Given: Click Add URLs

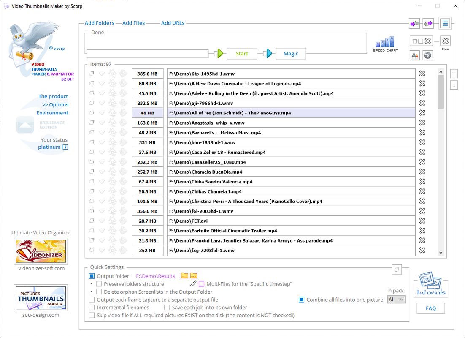Looking at the screenshot, I should point(173,23).
